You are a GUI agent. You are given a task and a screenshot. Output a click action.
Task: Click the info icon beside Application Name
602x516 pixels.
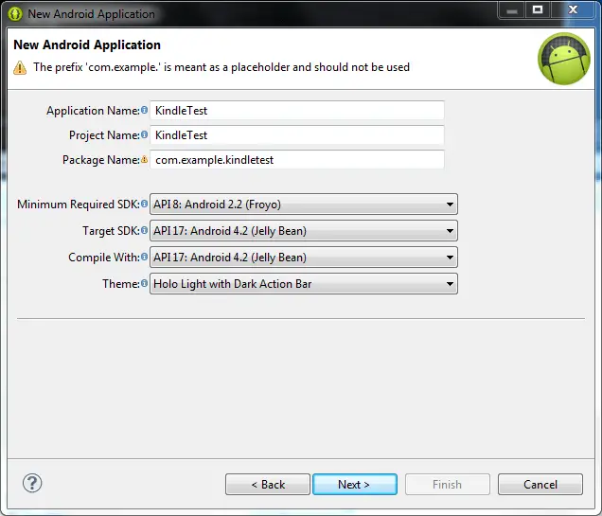145,111
